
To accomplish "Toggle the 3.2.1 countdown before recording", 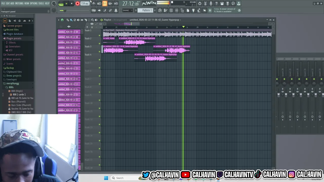I will click(105, 4).
